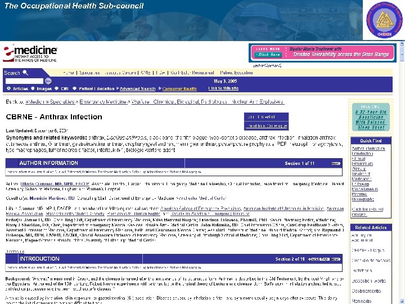Open the Patient Education menu item
This screenshot has height=304, width=405.
tap(236, 73)
